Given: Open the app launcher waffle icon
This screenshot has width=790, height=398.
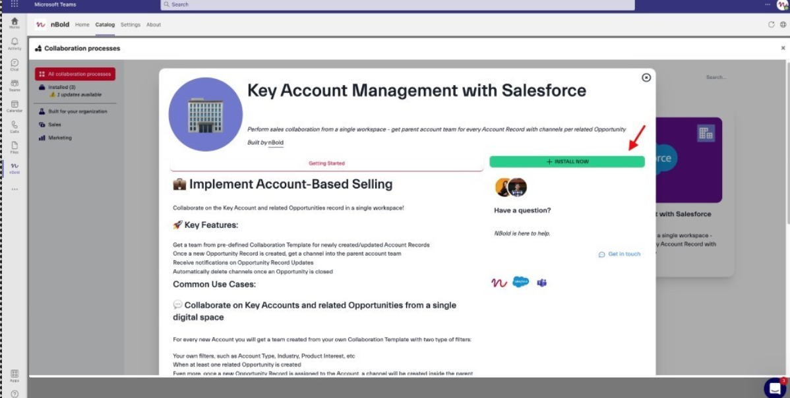Looking at the screenshot, I should click(x=15, y=4).
